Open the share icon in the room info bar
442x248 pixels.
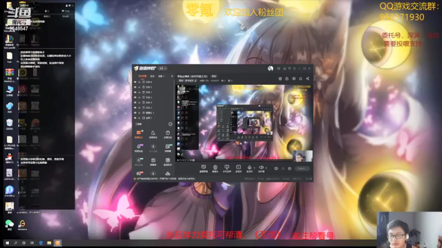[x=308, y=79]
